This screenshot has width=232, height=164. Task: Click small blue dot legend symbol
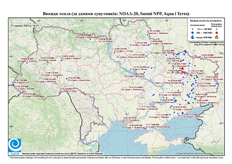coord(193,29)
